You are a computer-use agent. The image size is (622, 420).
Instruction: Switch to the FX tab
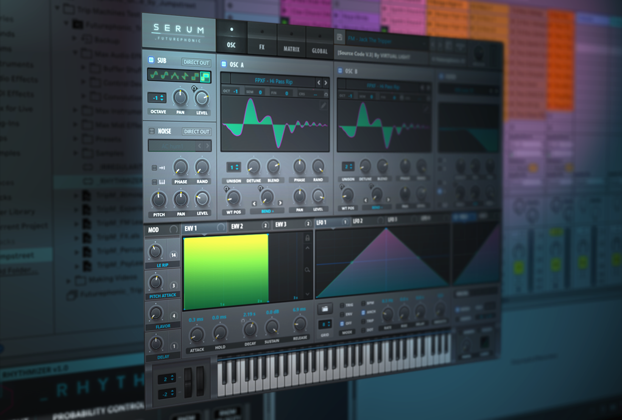[x=262, y=39]
